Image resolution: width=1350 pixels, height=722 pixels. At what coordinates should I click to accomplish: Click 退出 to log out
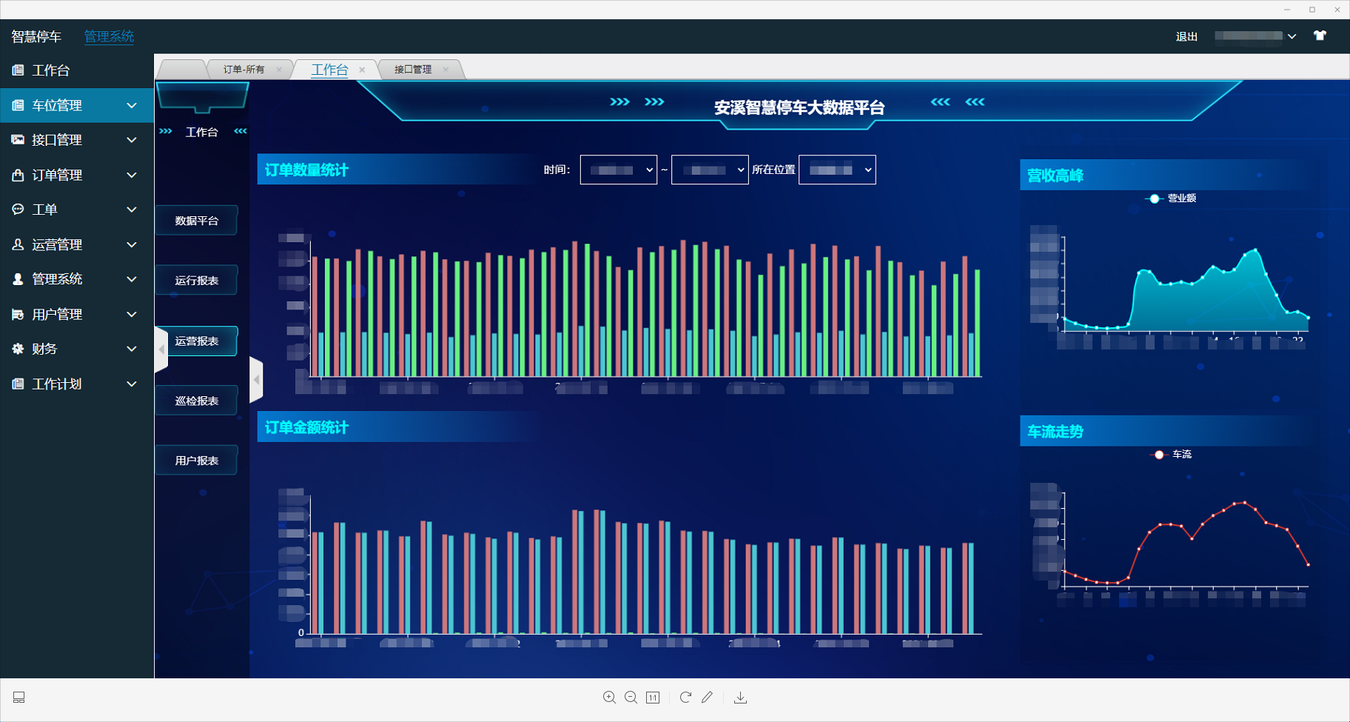(1186, 36)
